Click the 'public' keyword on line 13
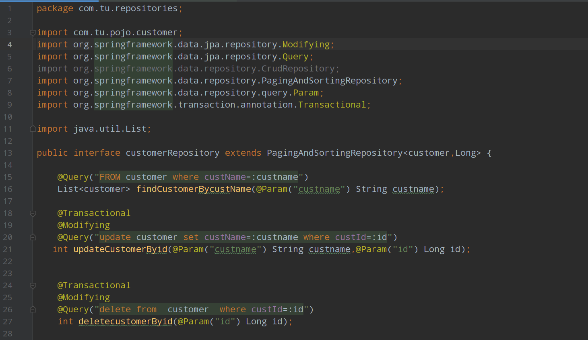The width and height of the screenshot is (588, 340). (52, 153)
